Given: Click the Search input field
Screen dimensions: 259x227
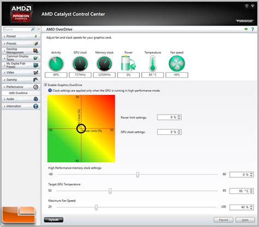Looking at the screenshot, I should point(17,29).
